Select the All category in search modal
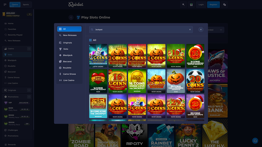 click(x=69, y=29)
